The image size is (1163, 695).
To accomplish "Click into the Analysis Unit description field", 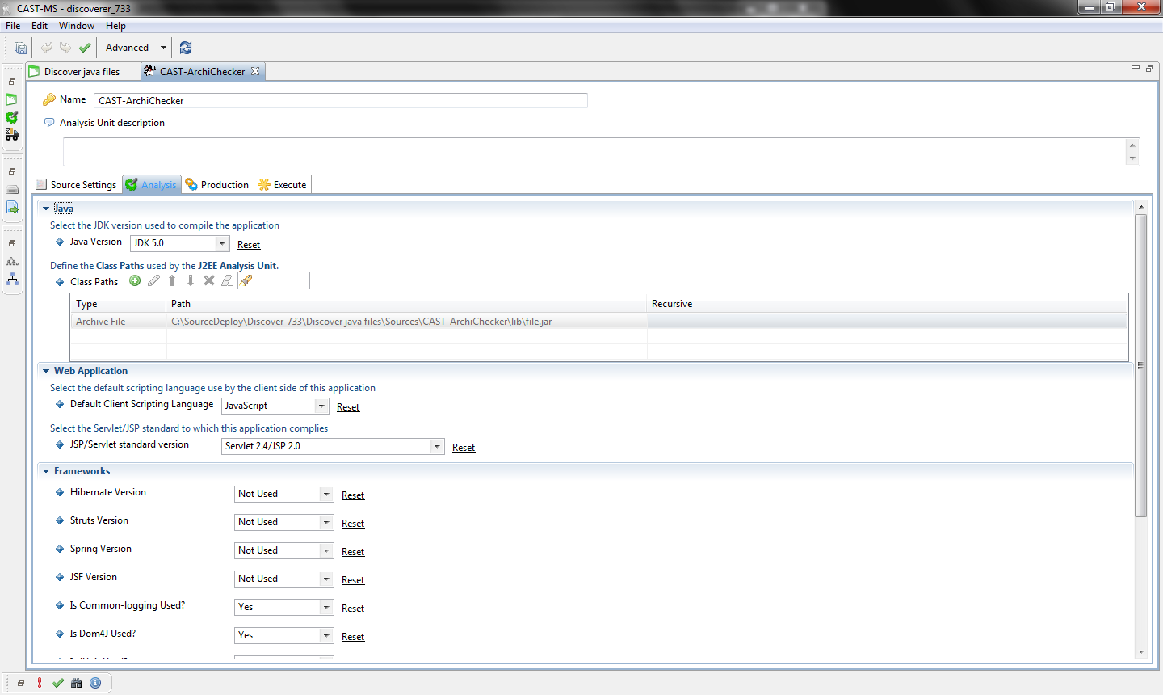I will (594, 152).
